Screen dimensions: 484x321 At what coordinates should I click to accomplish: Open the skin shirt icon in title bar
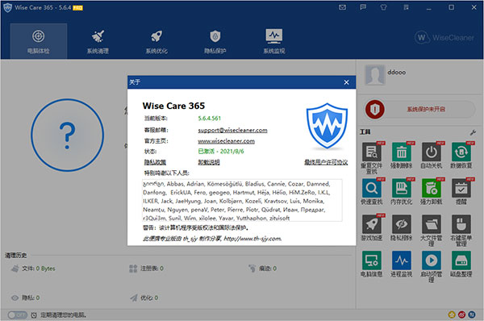coord(383,7)
